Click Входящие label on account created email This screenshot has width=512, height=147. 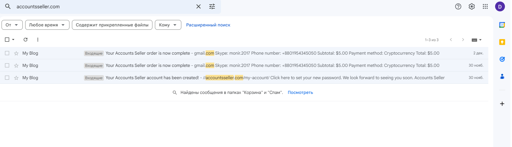click(x=94, y=78)
